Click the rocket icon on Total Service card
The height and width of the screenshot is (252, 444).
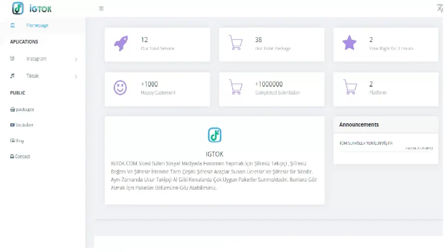click(x=121, y=43)
